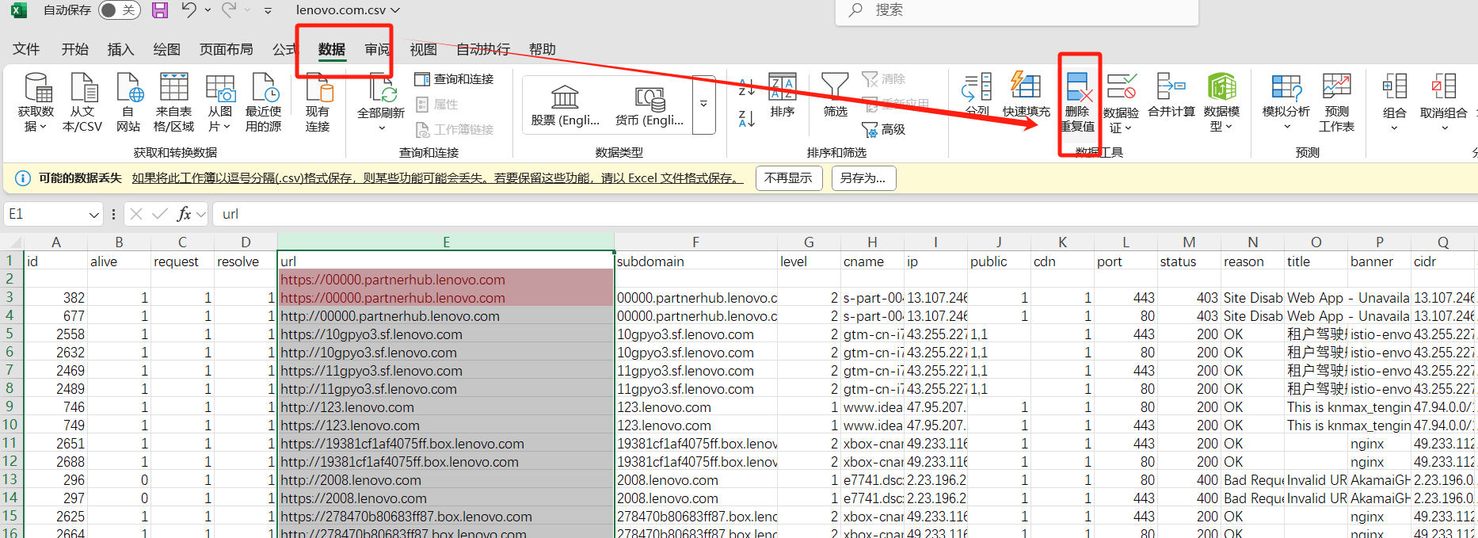The height and width of the screenshot is (538, 1478).
Task: Open the lenovo.com.csv file name dropdown
Action: 348,10
